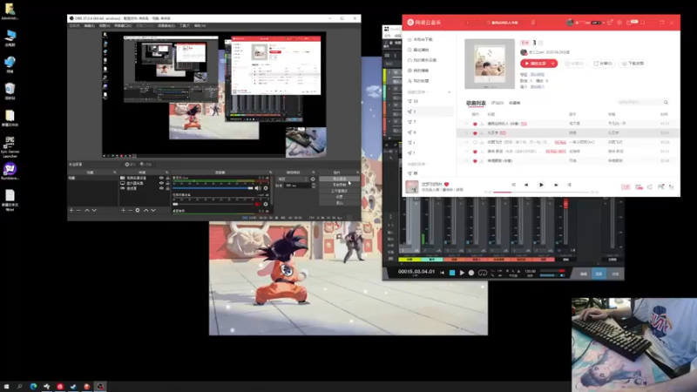Image resolution: width=697 pixels, height=392 pixels.
Task: Open lyrics icon right of next-track button
Action: [x=570, y=185]
